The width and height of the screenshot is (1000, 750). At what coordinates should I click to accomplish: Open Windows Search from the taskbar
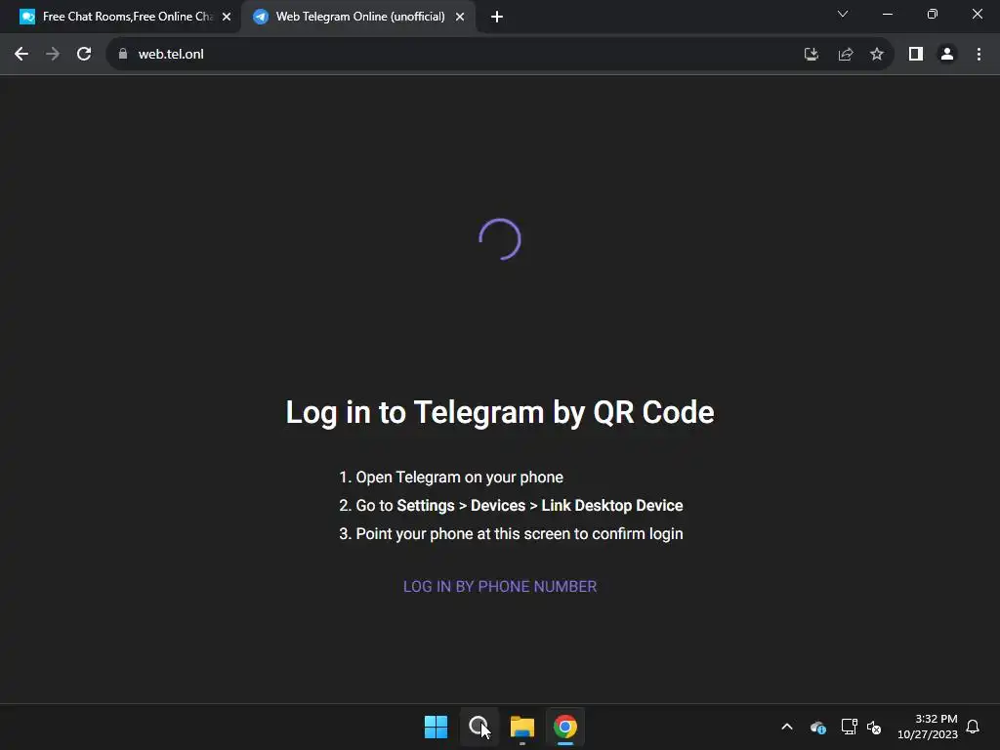(479, 727)
